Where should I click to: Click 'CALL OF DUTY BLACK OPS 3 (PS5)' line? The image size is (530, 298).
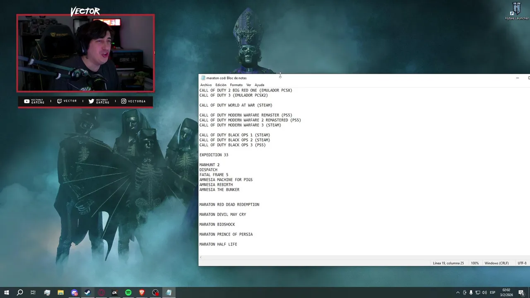232,145
